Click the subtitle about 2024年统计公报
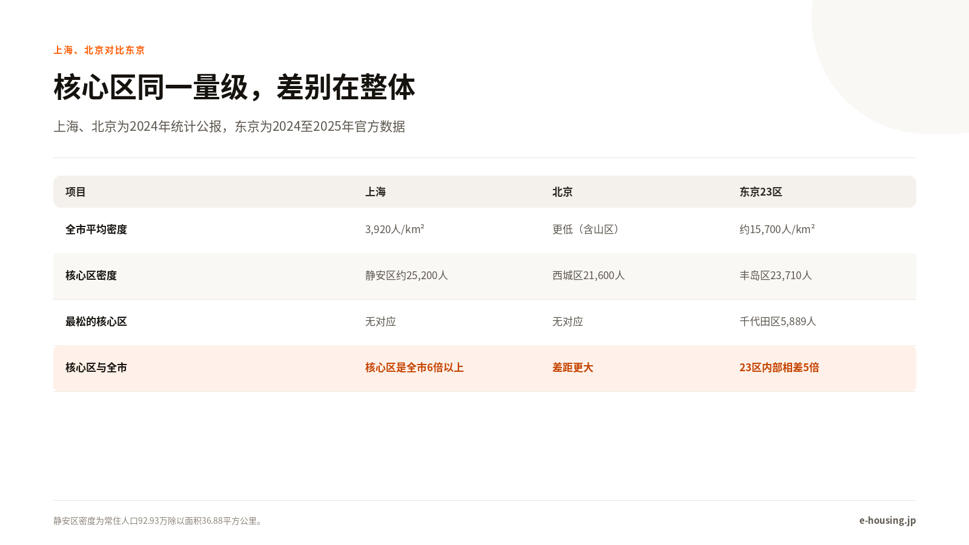Viewport: 969px width, 545px height. coord(229,127)
